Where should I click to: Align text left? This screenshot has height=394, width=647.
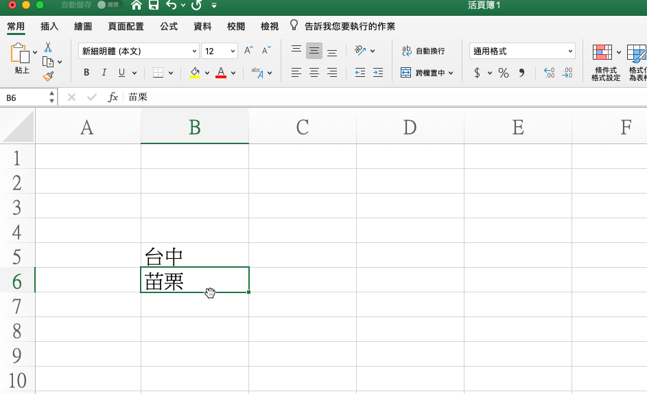[x=296, y=73]
